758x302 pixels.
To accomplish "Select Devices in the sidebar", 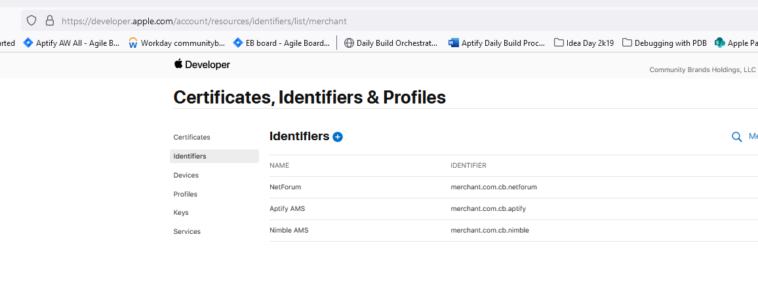I will tap(186, 175).
